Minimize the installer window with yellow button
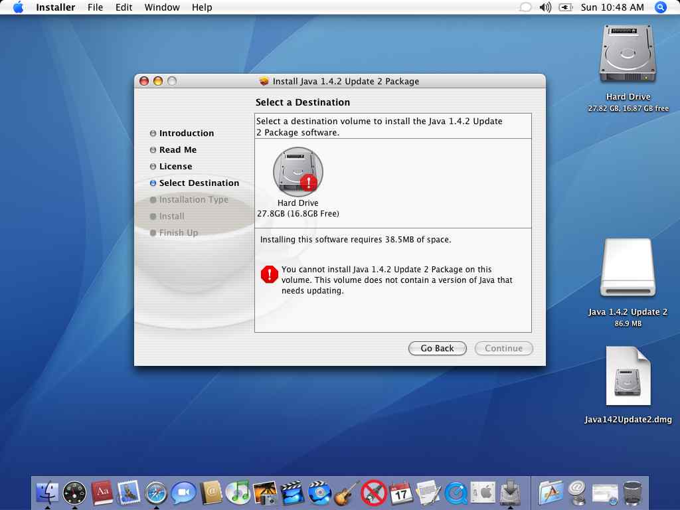Viewport: 680px width, 510px height. (158, 81)
